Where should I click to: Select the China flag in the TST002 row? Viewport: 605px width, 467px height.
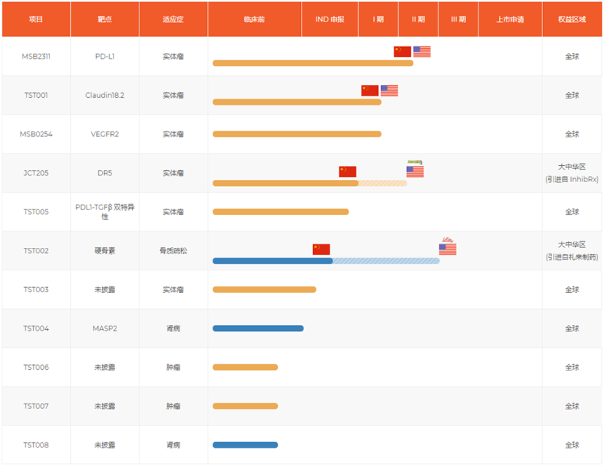click(321, 249)
